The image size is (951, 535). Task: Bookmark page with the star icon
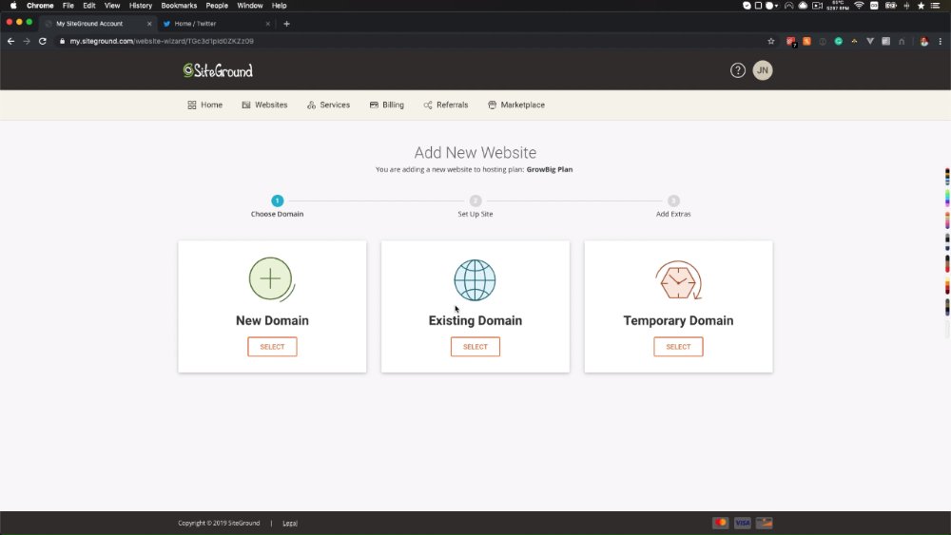(x=771, y=41)
